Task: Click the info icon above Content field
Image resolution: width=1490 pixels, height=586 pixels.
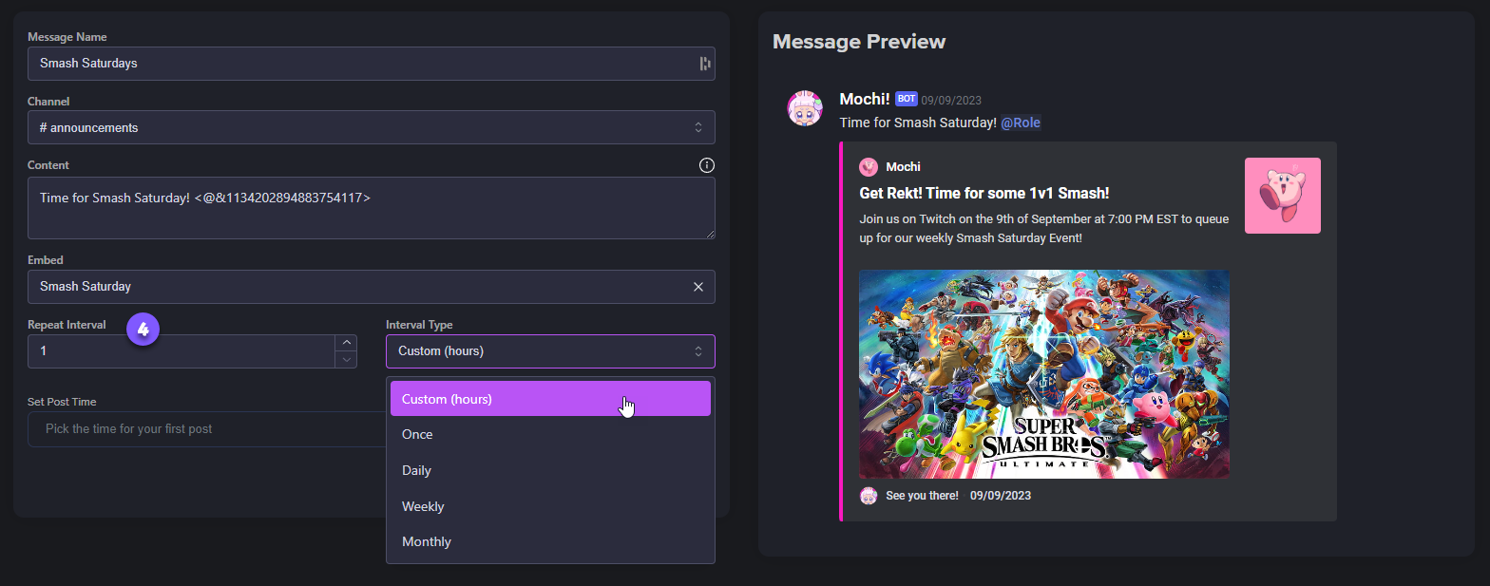Action: 706,165
